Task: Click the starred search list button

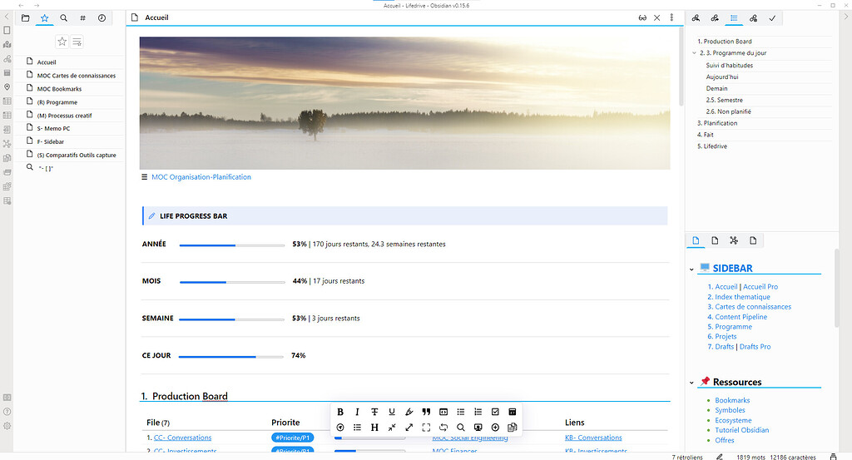Action: click(x=77, y=42)
